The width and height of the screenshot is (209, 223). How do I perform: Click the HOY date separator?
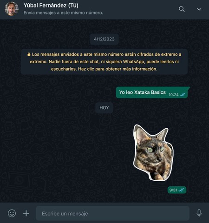[104, 108]
